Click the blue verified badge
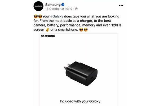The height and width of the screenshot is (106, 159). [63, 5]
